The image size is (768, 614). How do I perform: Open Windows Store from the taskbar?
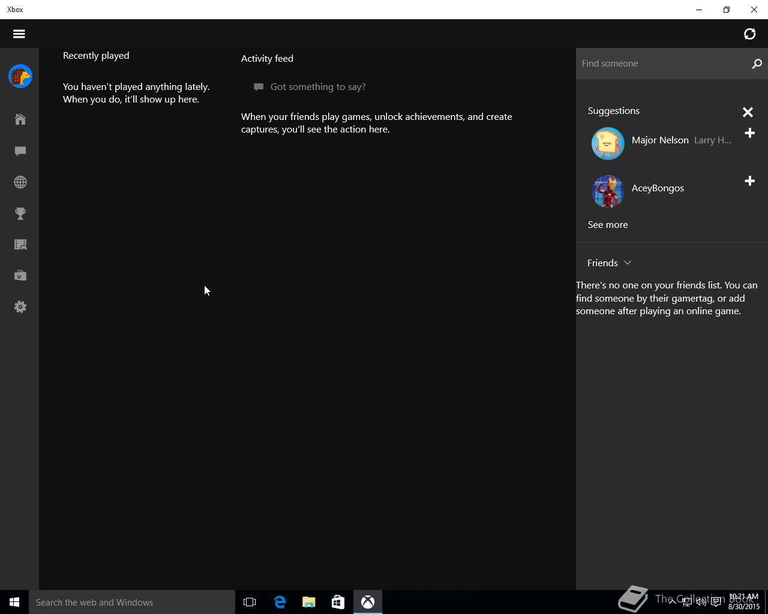pyautogui.click(x=338, y=602)
